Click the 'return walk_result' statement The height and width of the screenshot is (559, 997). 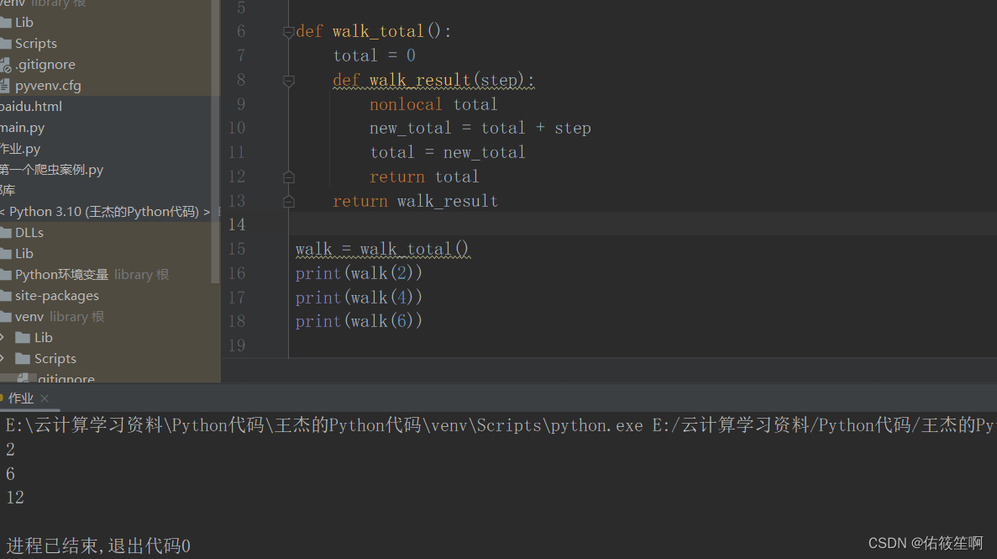point(415,201)
